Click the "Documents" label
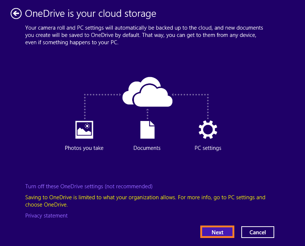Image resolution: width=305 pixels, height=246 pixels. (147, 148)
